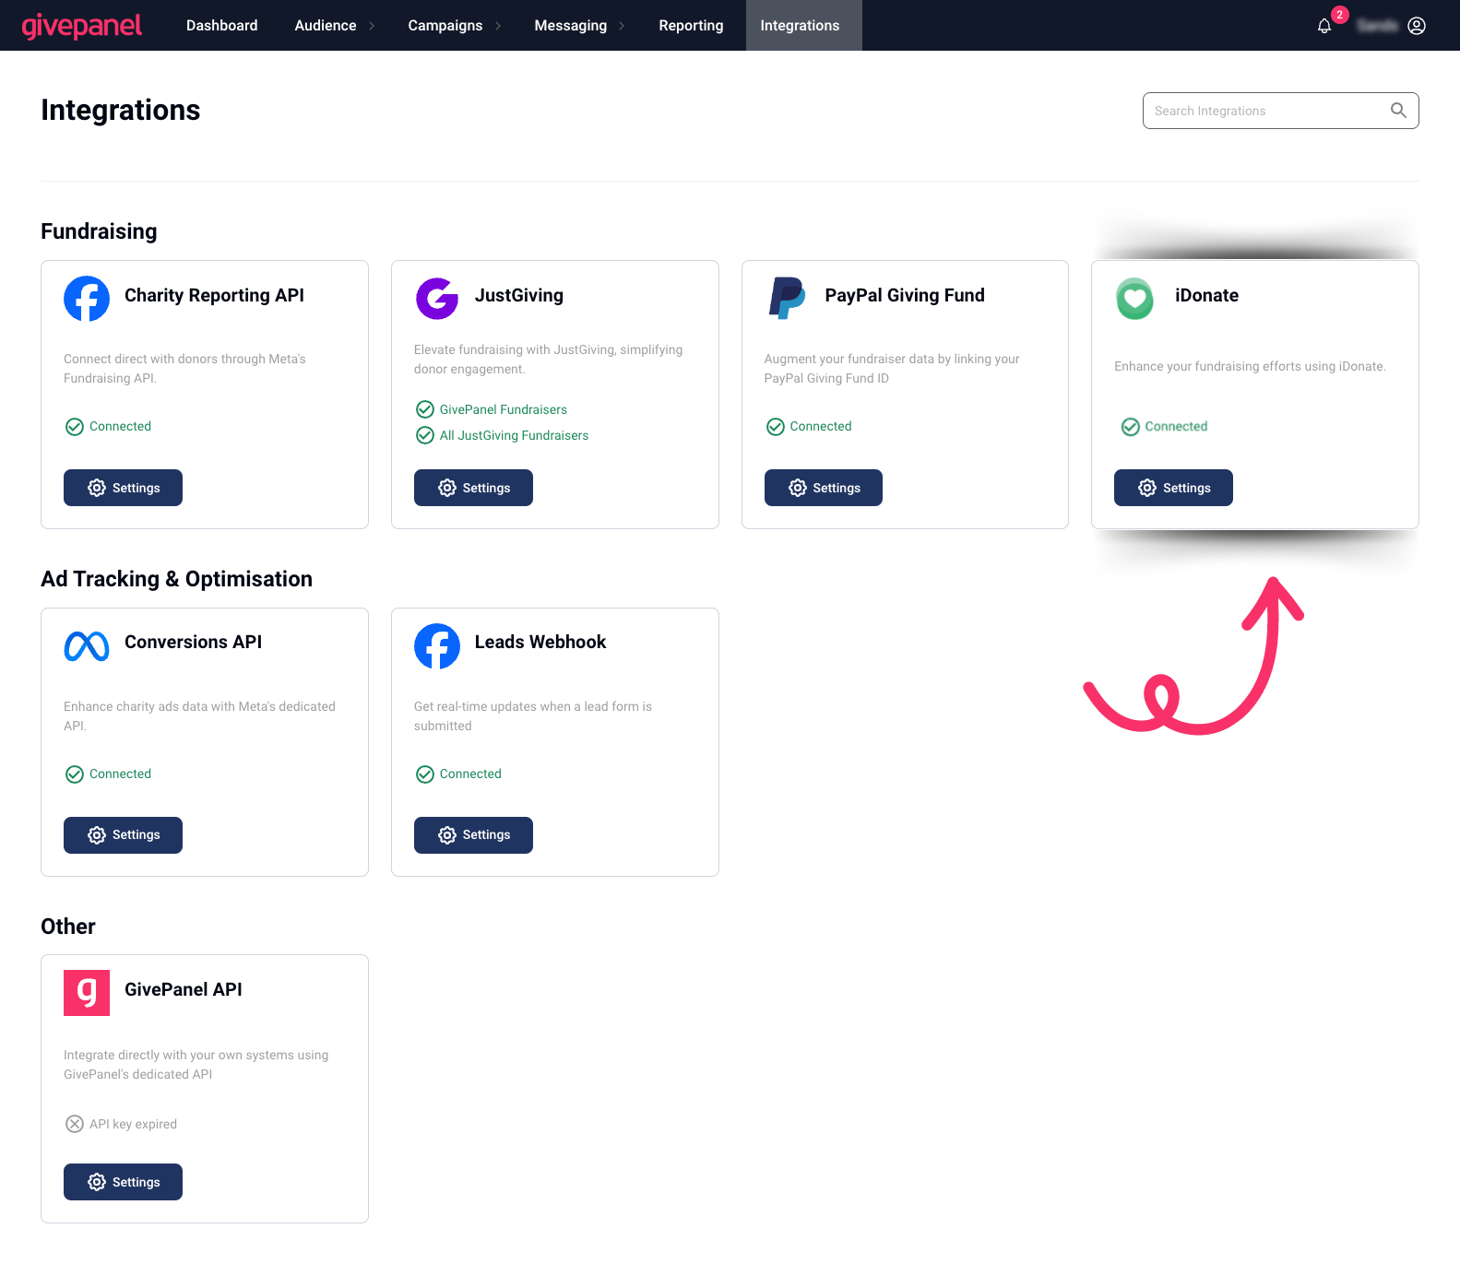This screenshot has height=1264, width=1460.
Task: Click the JustGiving G logo
Action: click(x=437, y=299)
